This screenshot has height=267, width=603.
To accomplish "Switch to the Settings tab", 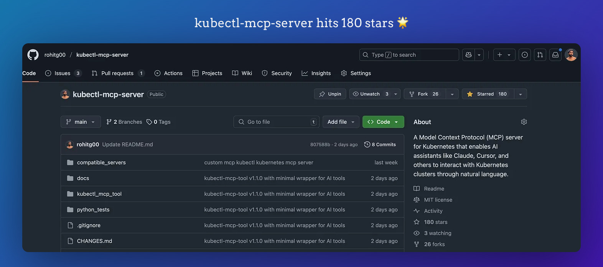I will [x=356, y=73].
